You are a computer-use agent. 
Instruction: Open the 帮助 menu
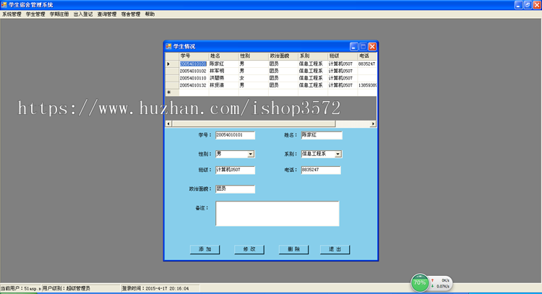click(150, 14)
